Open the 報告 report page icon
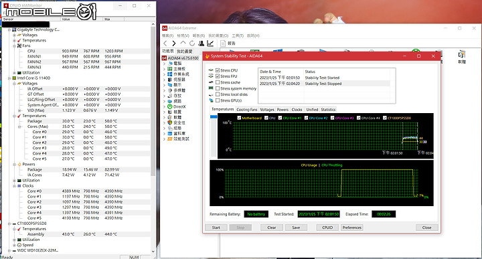 (x=223, y=44)
